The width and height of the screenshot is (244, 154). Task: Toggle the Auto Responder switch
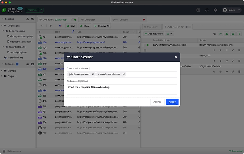pos(188,27)
